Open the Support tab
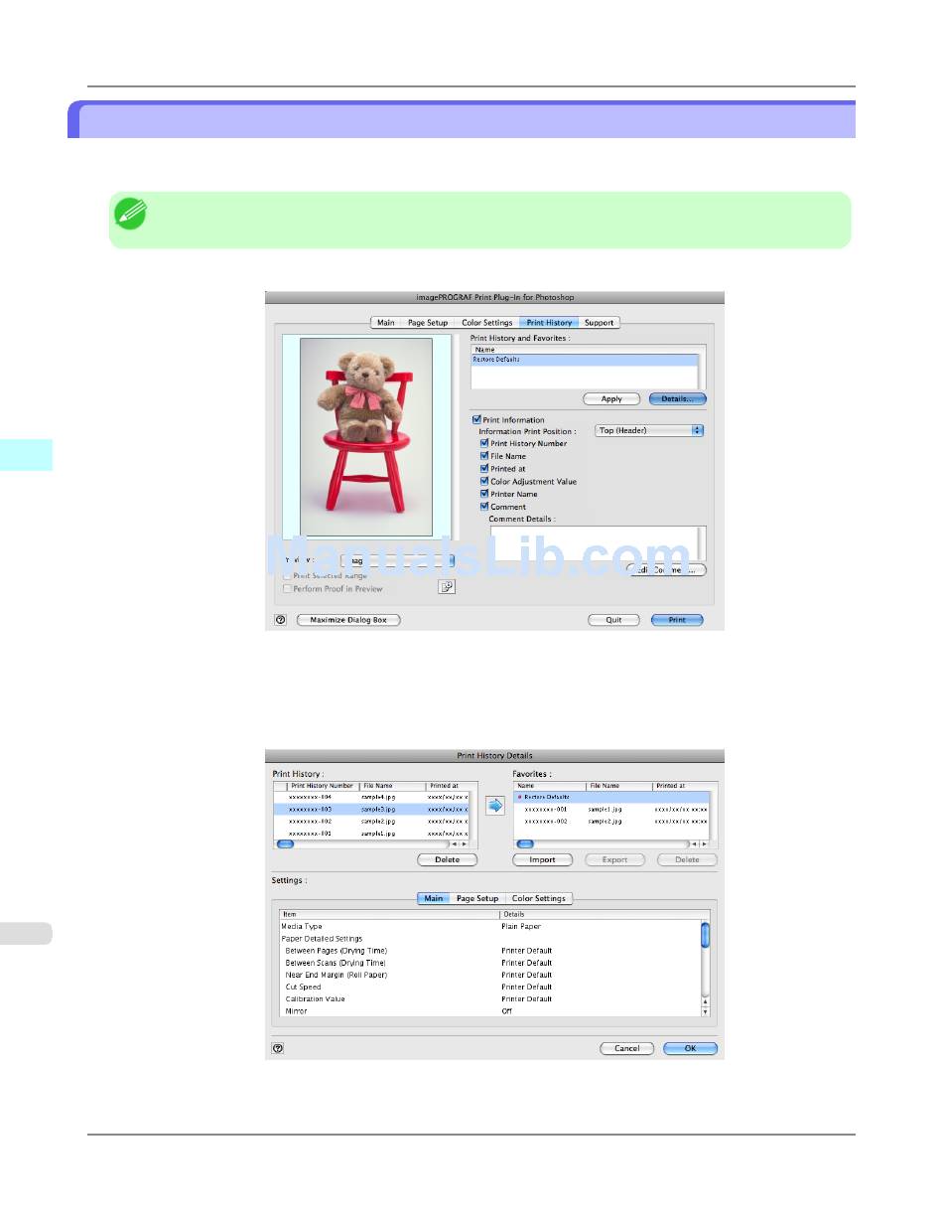943x1221 pixels. (x=599, y=323)
